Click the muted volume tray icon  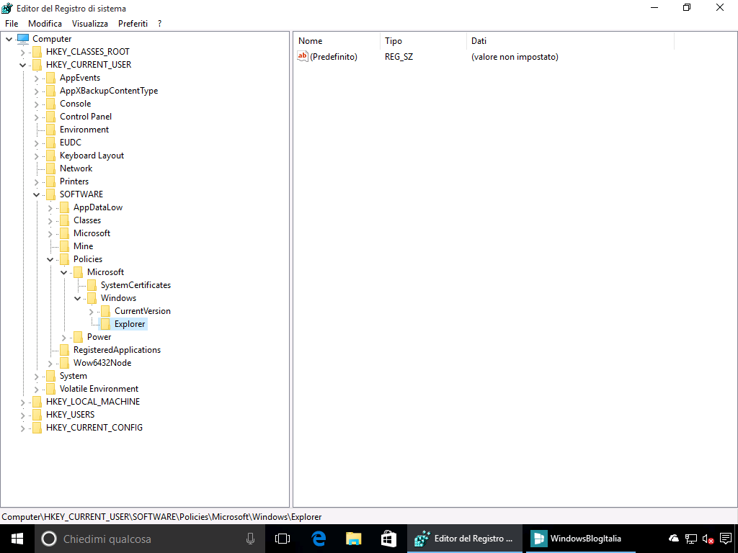(x=708, y=539)
